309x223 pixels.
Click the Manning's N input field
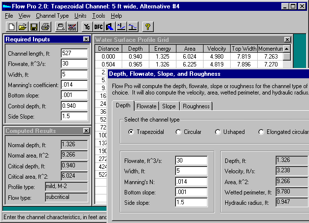tap(191, 182)
